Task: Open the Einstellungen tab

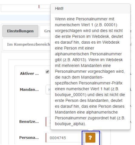Action: [20, 31]
